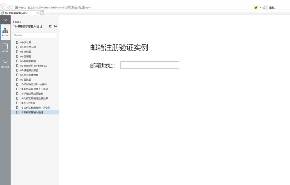This screenshot has height=185, width=290.
Task: Open the Console panel in the sidebar
Action: click(x=5, y=63)
